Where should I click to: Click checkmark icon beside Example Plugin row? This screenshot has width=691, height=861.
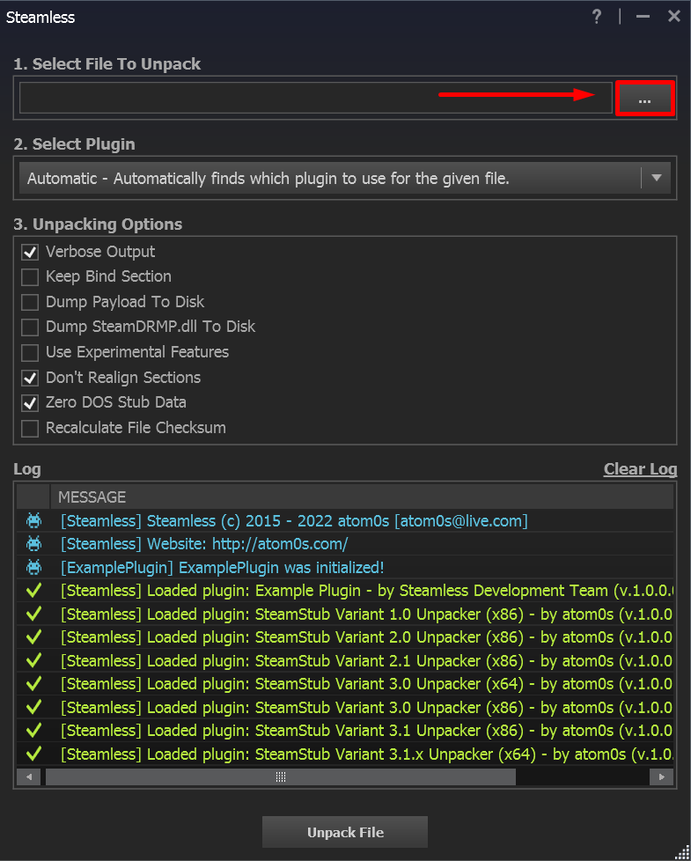click(34, 591)
